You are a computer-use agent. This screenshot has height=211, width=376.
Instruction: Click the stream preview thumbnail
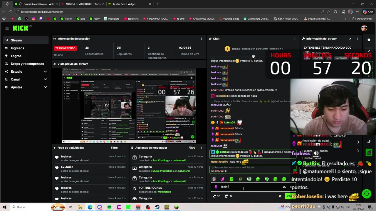point(129,105)
